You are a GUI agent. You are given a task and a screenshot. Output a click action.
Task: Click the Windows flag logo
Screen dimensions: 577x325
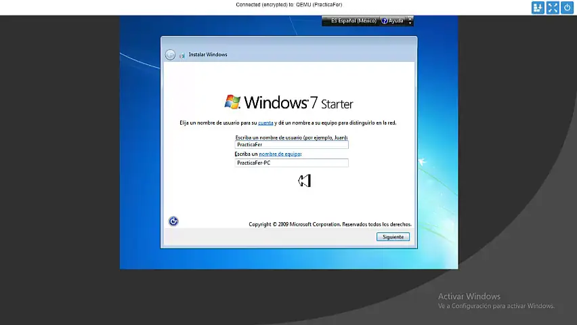point(232,102)
